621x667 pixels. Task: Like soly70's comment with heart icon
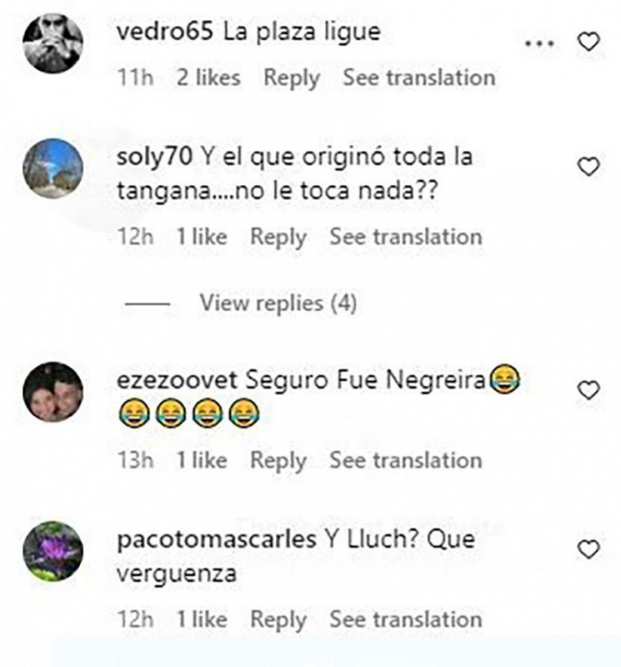(589, 166)
